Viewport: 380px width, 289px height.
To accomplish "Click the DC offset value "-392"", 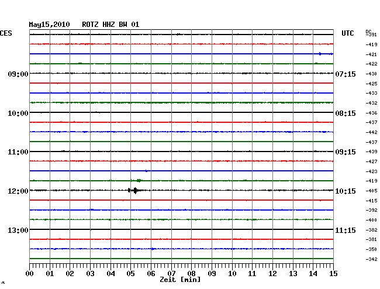I will [371, 210].
